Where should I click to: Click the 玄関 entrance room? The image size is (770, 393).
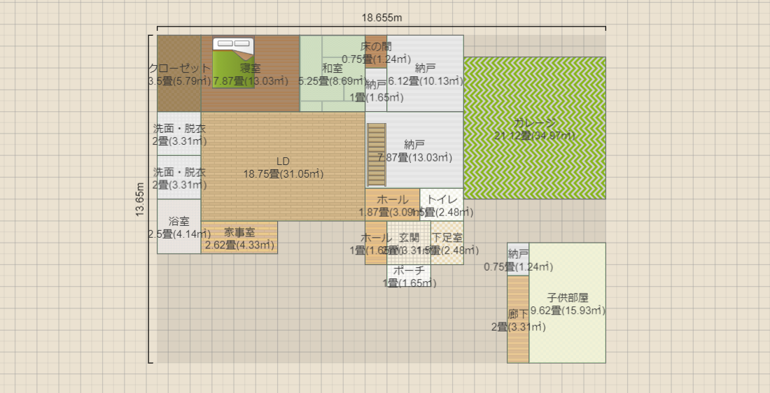[x=409, y=243]
